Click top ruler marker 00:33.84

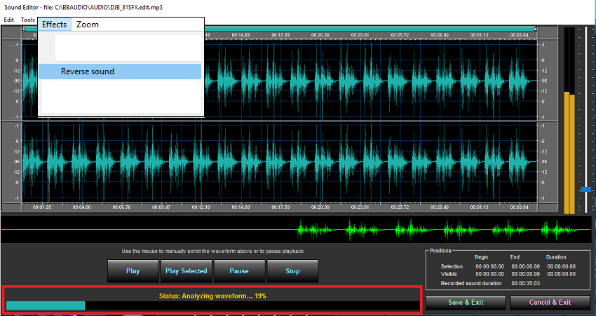[518, 35]
